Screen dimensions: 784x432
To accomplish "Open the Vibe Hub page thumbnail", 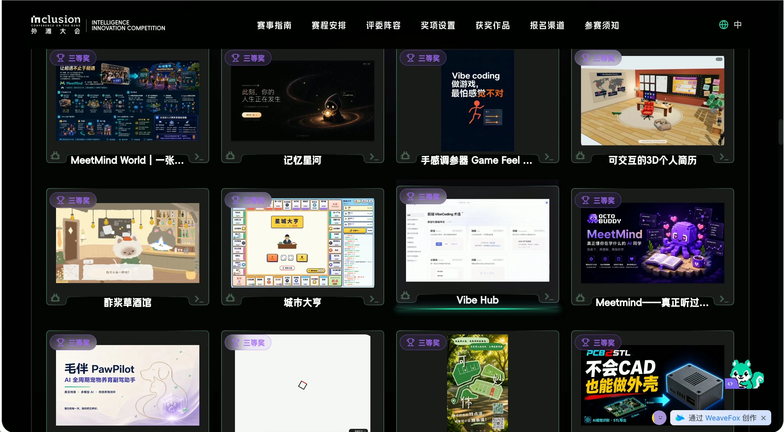I will click(478, 240).
